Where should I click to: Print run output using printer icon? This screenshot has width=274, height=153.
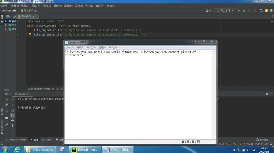13,121
